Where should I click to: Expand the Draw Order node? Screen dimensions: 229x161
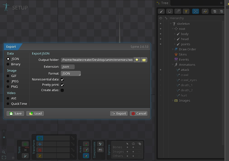coord(173,49)
